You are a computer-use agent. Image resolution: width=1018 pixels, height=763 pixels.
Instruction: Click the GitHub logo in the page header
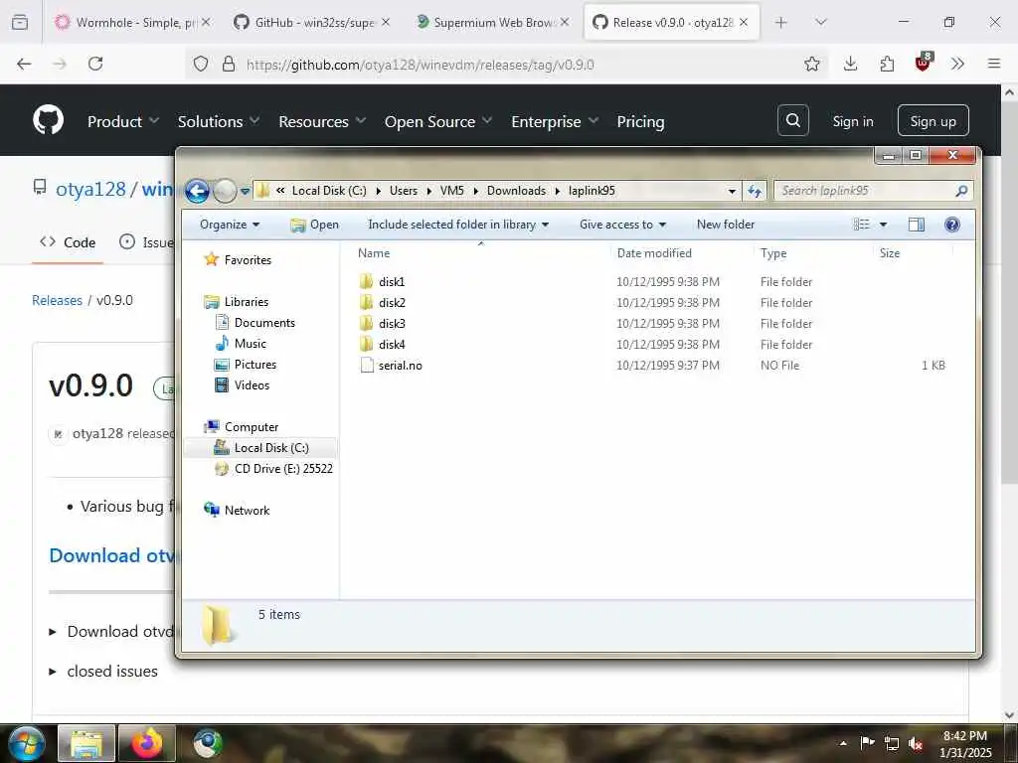(48, 120)
